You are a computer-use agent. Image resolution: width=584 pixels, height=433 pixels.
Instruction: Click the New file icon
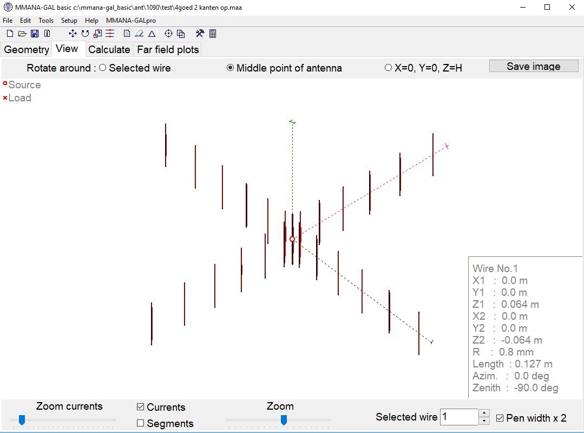9,34
